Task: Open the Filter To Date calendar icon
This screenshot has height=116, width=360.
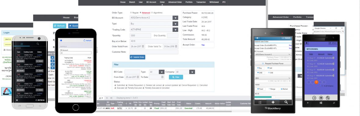Action: click(x=163, y=77)
